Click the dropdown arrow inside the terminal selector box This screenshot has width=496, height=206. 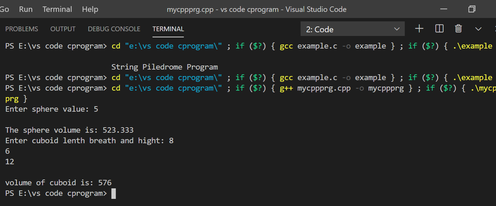(396, 29)
